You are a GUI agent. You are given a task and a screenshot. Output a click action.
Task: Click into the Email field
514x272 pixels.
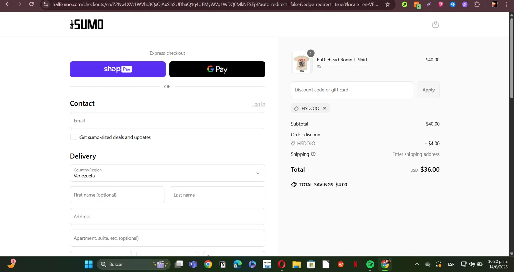(x=167, y=121)
